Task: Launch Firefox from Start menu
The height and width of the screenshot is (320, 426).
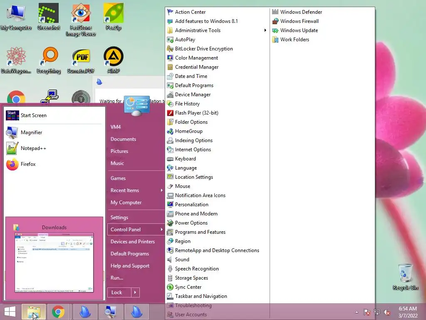Action: (x=54, y=164)
